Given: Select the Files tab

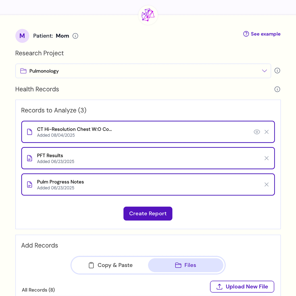Looking at the screenshot, I should [x=186, y=265].
